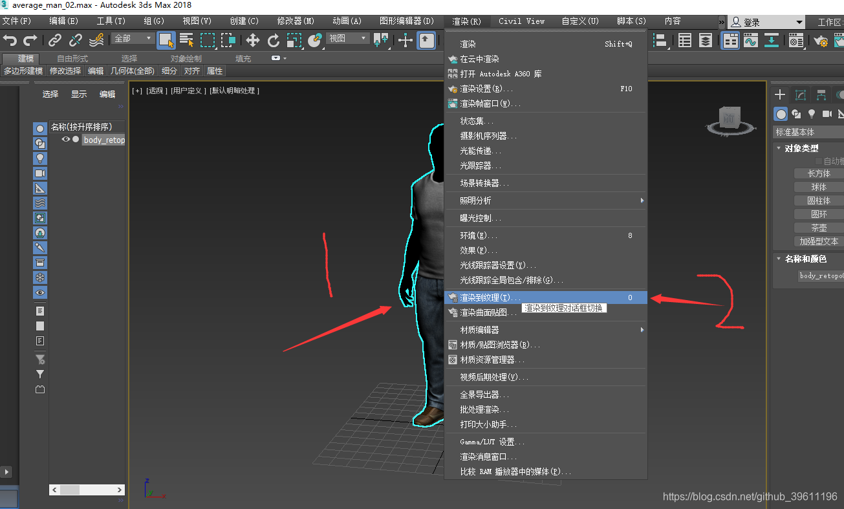Open Select by Name list icon

click(187, 41)
